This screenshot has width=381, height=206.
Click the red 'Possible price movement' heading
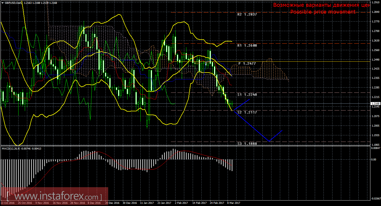pyautogui.click(x=323, y=12)
